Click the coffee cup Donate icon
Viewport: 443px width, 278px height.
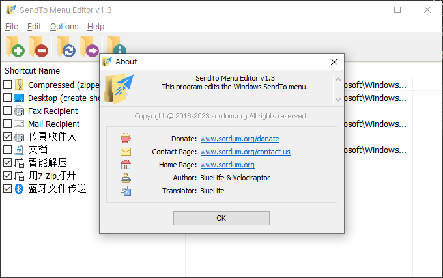point(126,138)
